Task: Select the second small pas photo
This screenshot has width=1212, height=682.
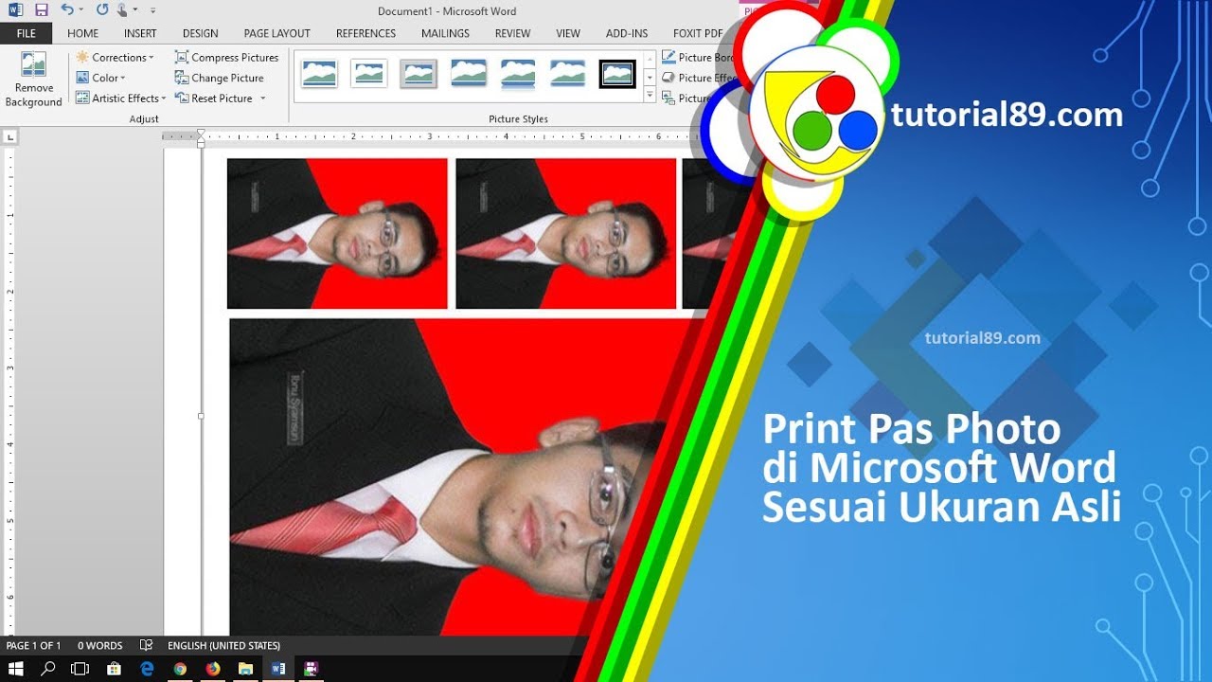Action: tap(566, 233)
